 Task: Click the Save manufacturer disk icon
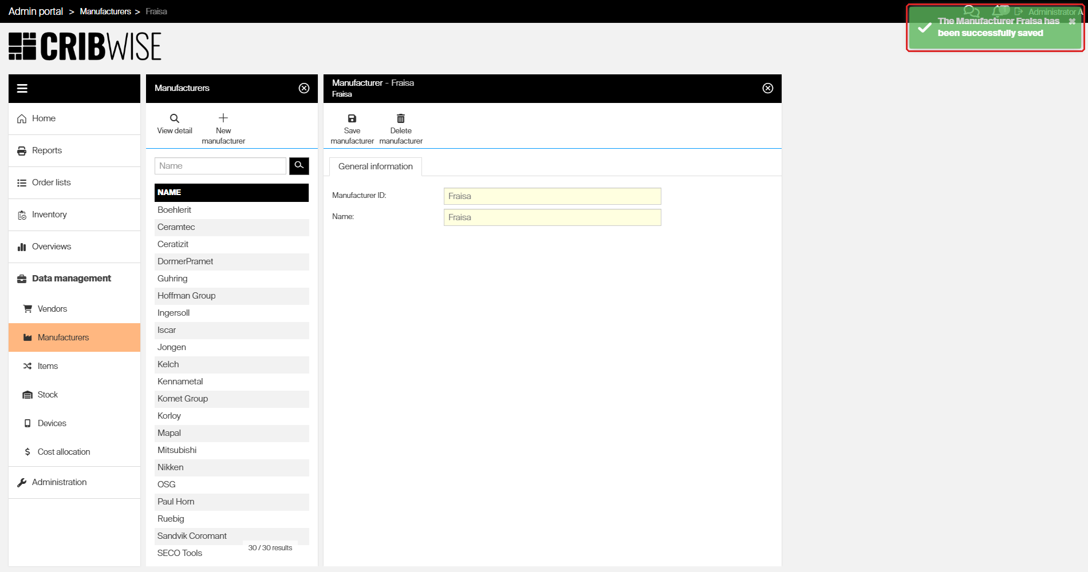click(352, 118)
